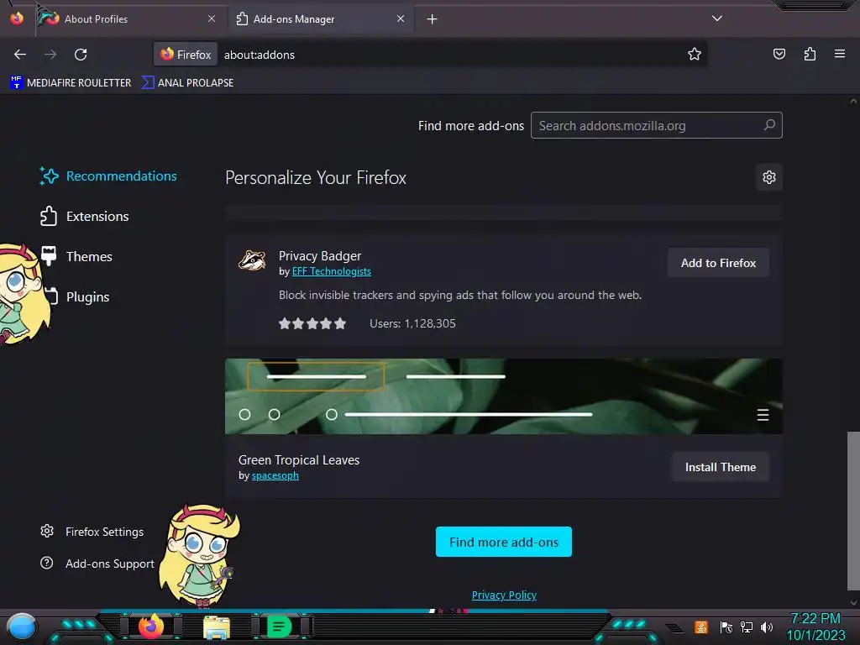Open the Privacy Policy link
This screenshot has height=645, width=860.
pos(504,595)
